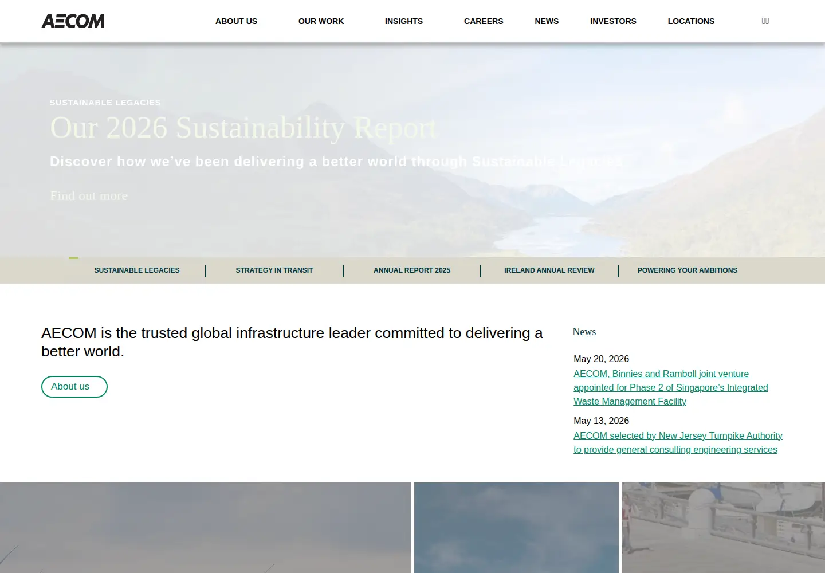
Task: Open the News nav item
Action: coord(547,21)
